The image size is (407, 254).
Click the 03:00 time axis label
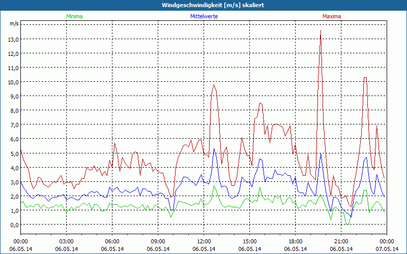67,241
